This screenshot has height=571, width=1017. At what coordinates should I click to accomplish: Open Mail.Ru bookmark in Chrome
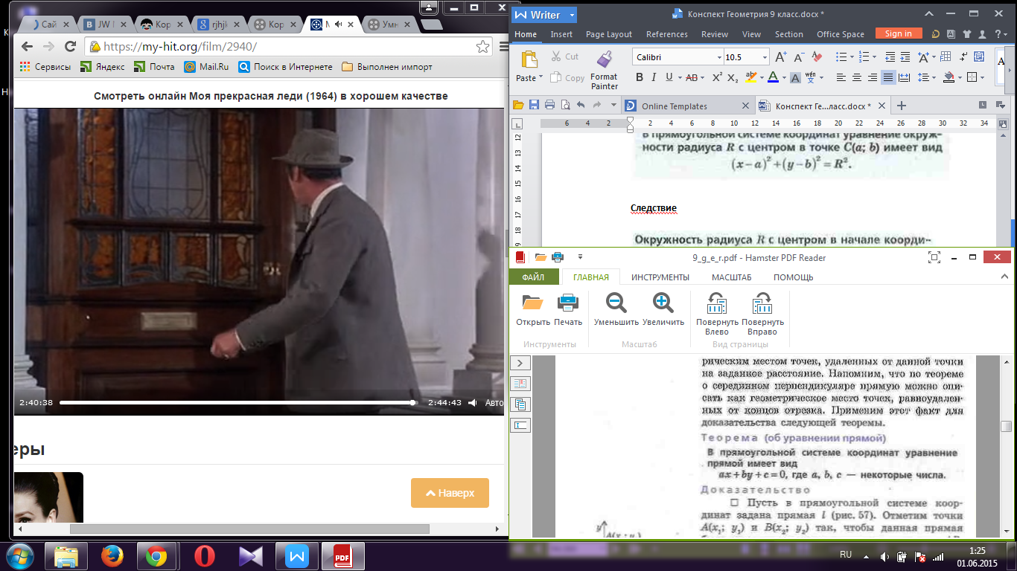206,67
